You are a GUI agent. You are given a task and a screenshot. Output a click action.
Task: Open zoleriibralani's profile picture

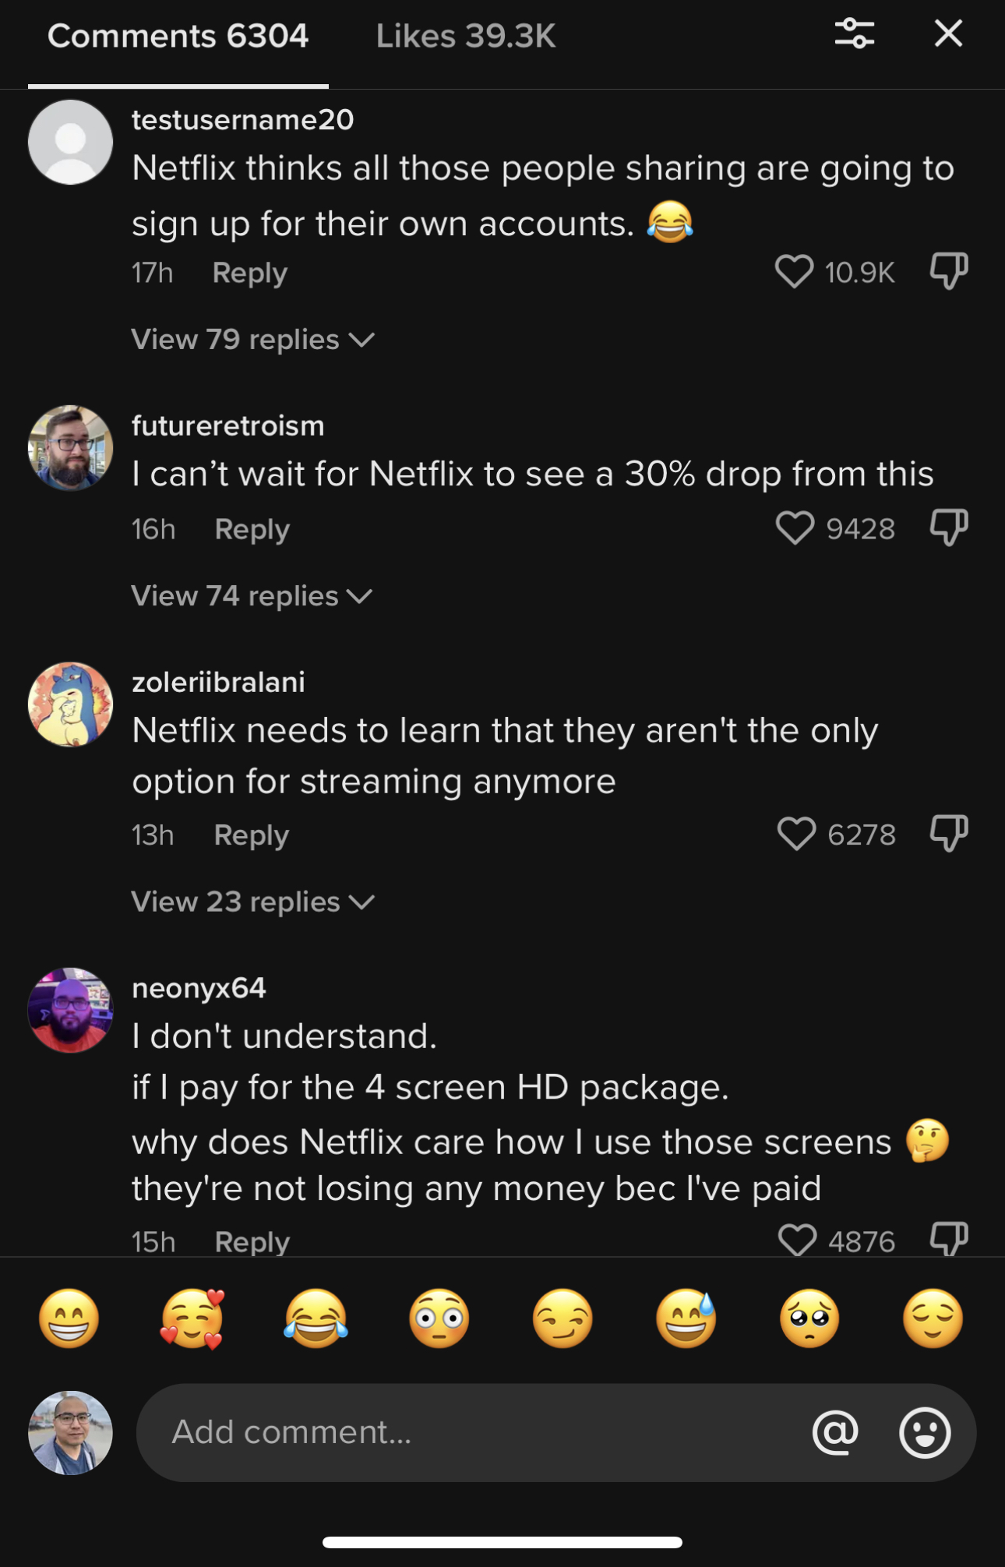[70, 704]
